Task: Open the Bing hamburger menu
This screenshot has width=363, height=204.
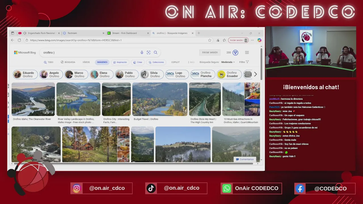Action: pyautogui.click(x=247, y=52)
